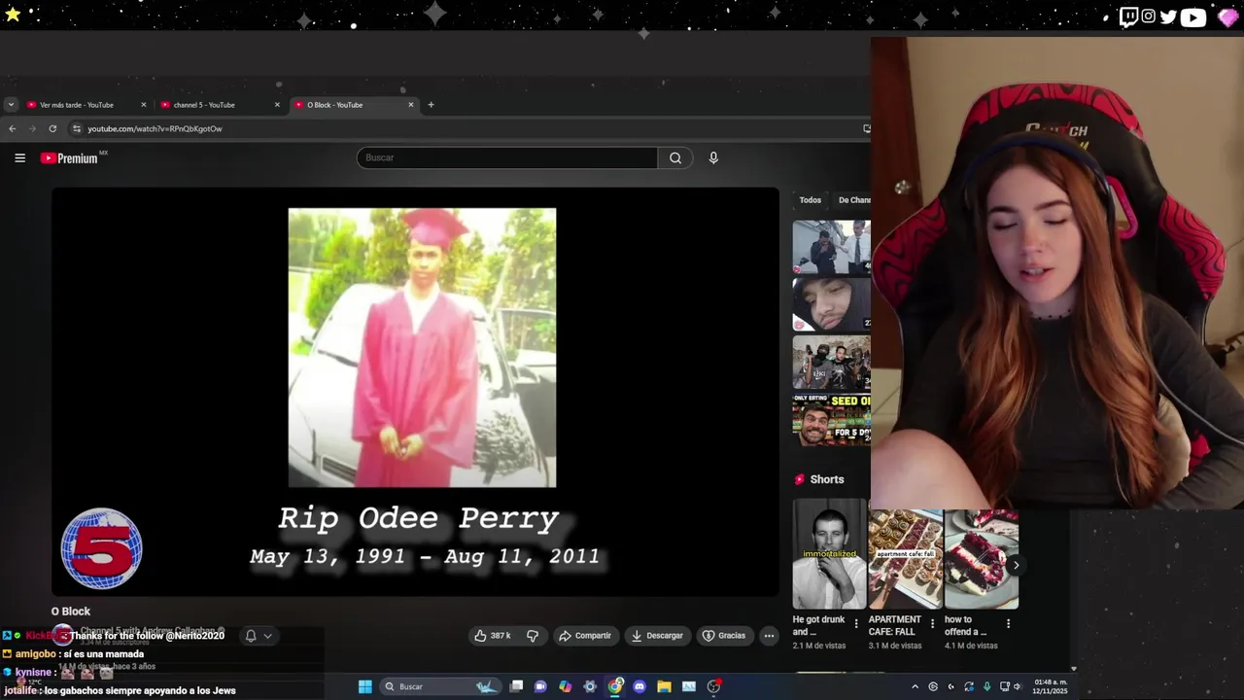Like the video with 387 k likes
The height and width of the screenshot is (700, 1244).
pos(493,636)
